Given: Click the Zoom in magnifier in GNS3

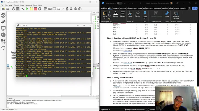Looking at the screenshot, I should [x=71, y=9].
